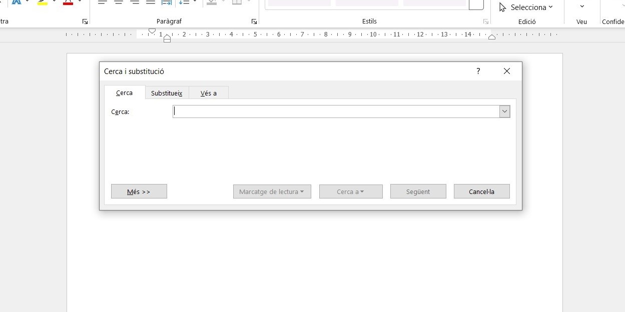Justify the paragraph text
Screen dimensions: 625x312
[x=151, y=2]
